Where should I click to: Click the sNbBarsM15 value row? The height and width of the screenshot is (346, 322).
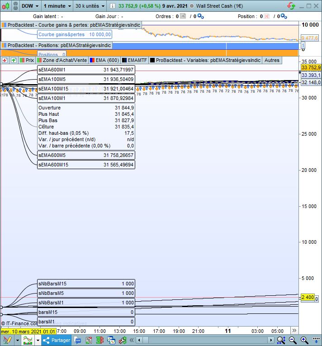pos(86,284)
